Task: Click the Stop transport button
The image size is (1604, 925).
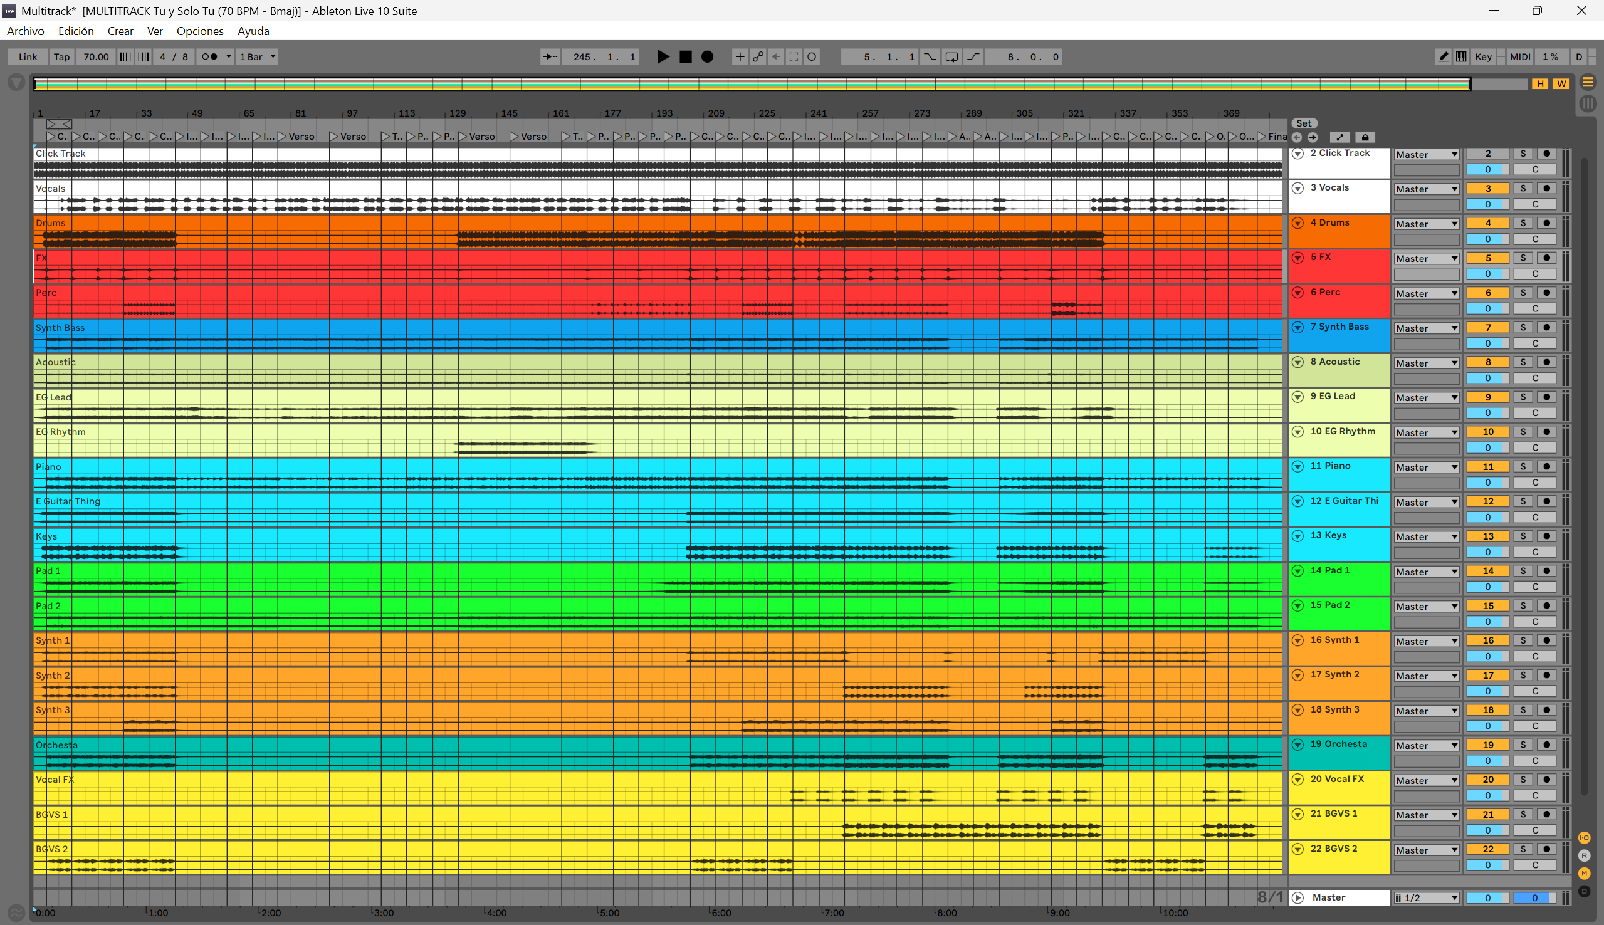Action: click(x=686, y=56)
